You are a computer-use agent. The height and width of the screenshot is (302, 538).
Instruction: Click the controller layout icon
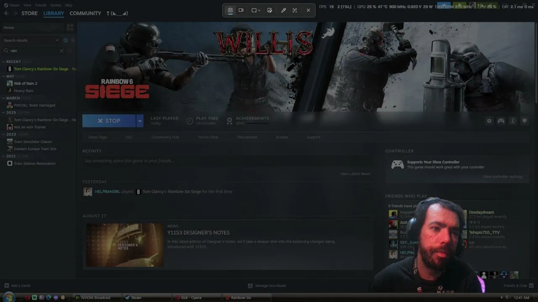point(501,121)
